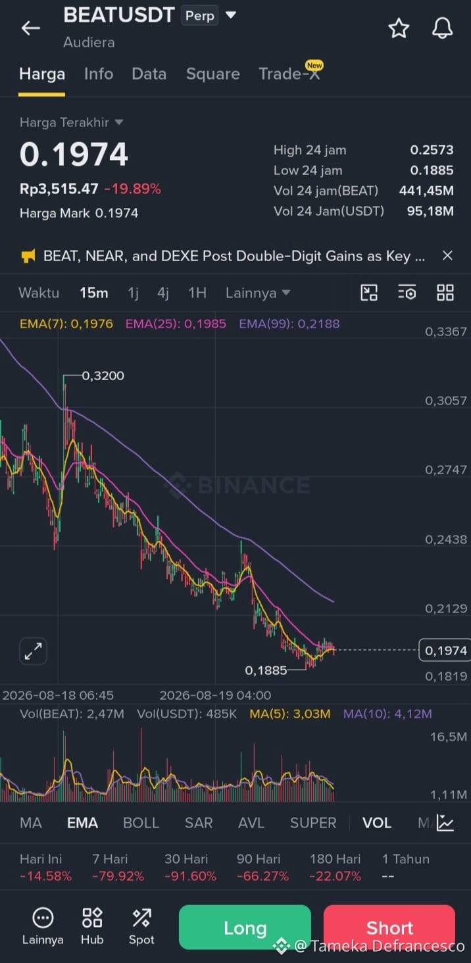Toggle the BOLL indicator
471x963 pixels.
point(141,823)
